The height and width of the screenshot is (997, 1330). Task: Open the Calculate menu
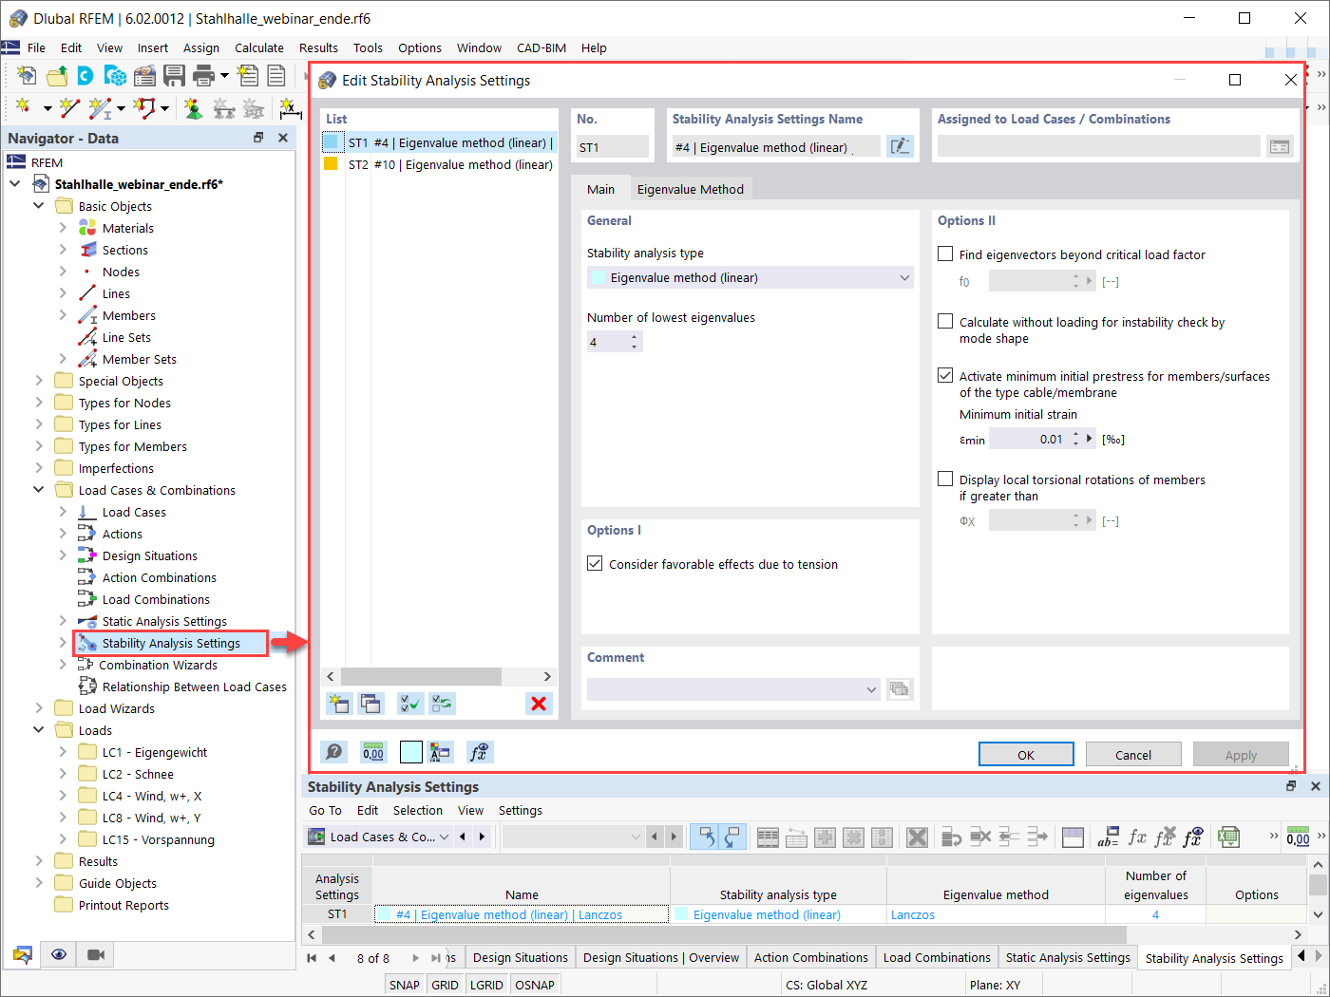point(258,47)
